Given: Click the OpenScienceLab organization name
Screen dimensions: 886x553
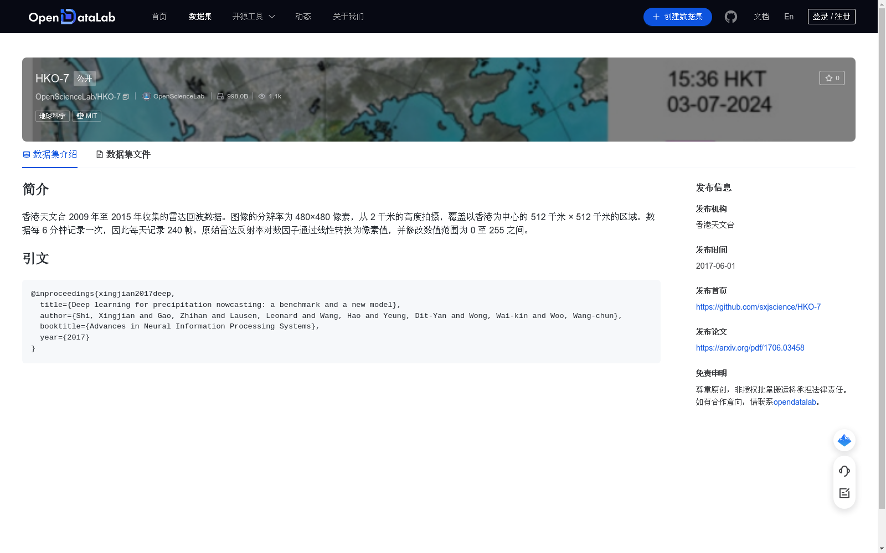Looking at the screenshot, I should click(x=179, y=96).
